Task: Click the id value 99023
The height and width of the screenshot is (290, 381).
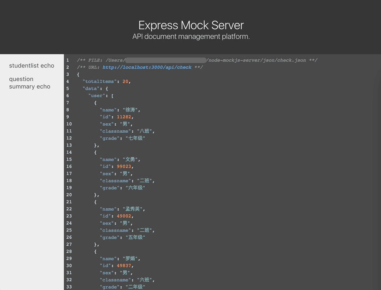Action: [x=124, y=167]
